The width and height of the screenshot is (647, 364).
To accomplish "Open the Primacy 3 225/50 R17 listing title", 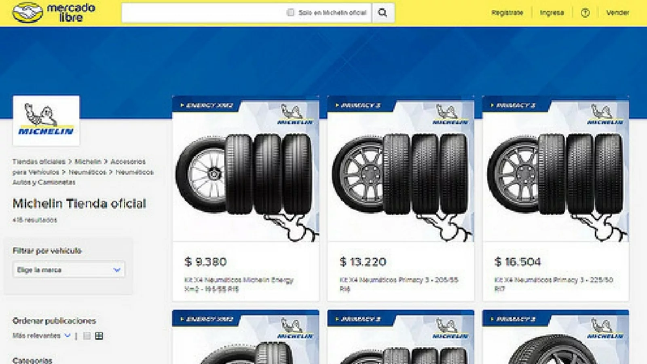I will click(x=554, y=284).
